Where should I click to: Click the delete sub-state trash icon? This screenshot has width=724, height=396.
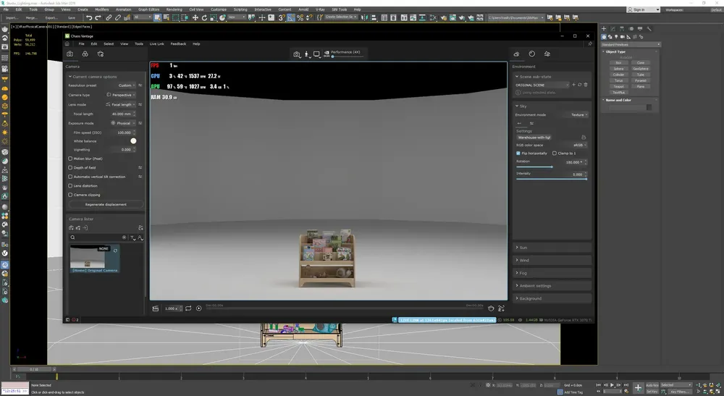[x=586, y=85]
